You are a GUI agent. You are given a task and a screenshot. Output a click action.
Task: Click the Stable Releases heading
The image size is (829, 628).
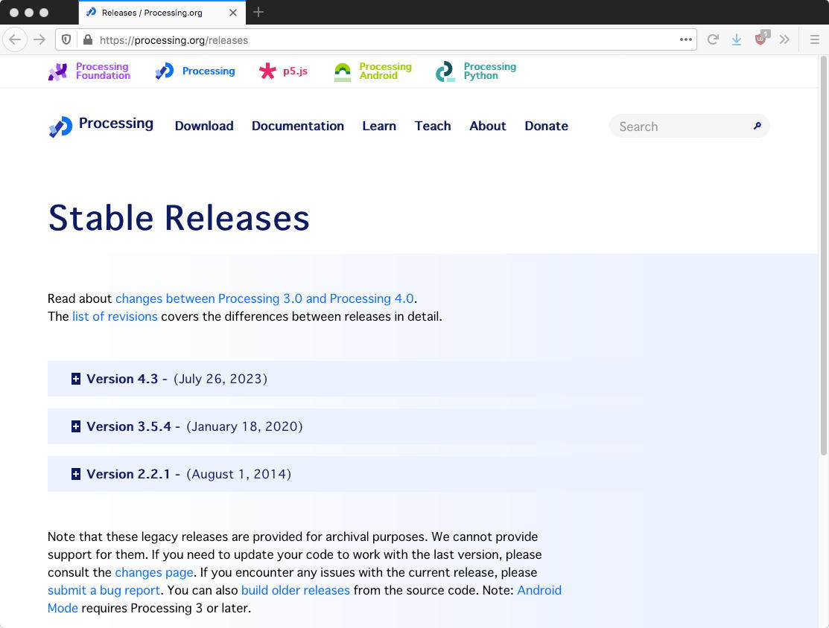[x=179, y=217]
